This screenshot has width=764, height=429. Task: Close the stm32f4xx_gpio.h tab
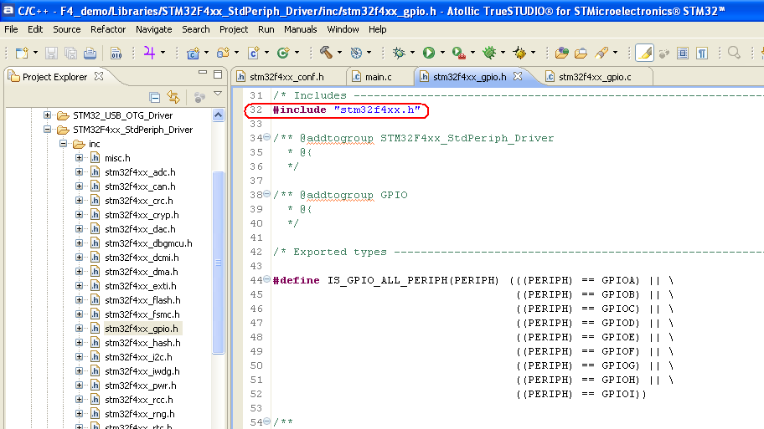tap(518, 76)
